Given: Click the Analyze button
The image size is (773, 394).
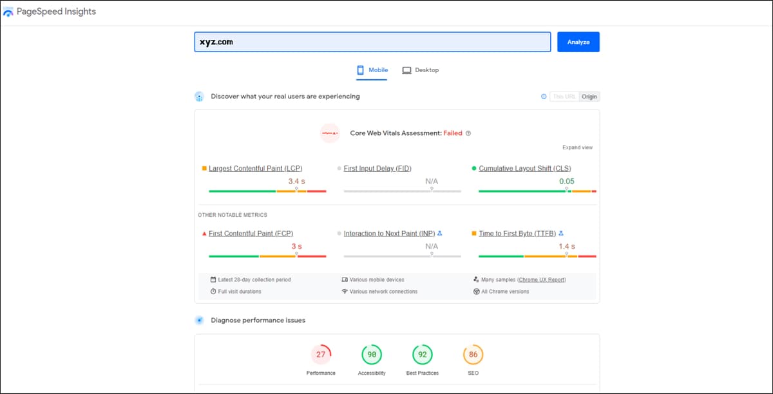Looking at the screenshot, I should tap(578, 42).
